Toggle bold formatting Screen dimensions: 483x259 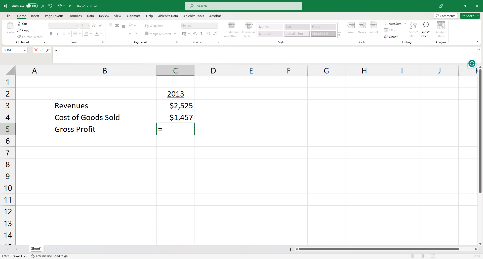click(51, 33)
